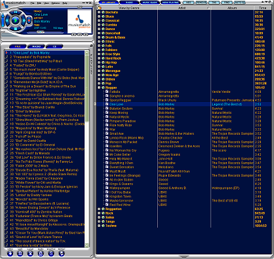Collapse the Reggae genre node
Screen dimensions: 274x259
tap(99, 88)
